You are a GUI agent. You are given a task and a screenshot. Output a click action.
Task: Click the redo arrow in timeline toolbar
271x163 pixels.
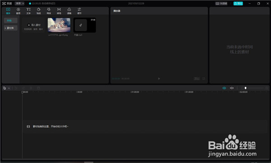pyautogui.click(x=23, y=88)
